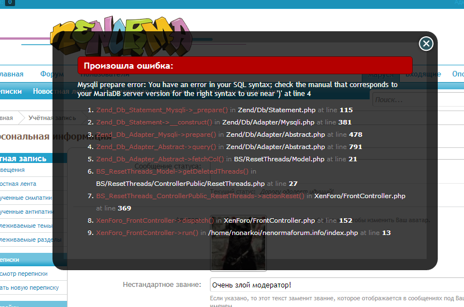This screenshot has width=464, height=307.
Task: Open the Маруся user tab
Action: coord(381,75)
